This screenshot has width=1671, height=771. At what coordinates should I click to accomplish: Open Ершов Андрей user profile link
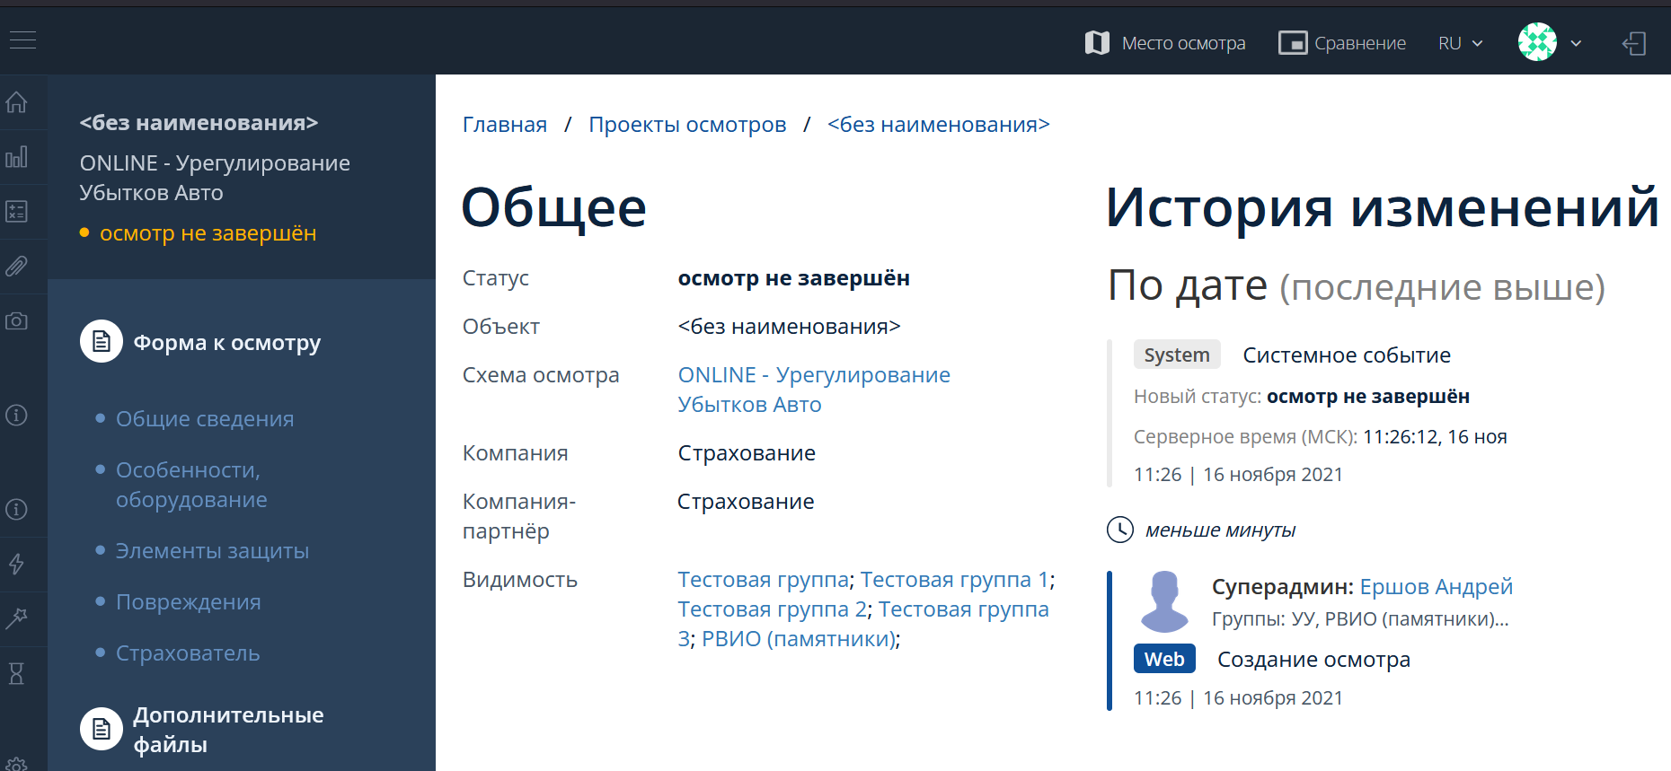tap(1436, 587)
